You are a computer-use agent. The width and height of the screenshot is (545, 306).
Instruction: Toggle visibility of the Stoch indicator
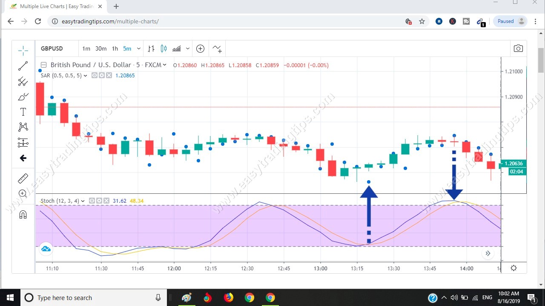coord(92,201)
